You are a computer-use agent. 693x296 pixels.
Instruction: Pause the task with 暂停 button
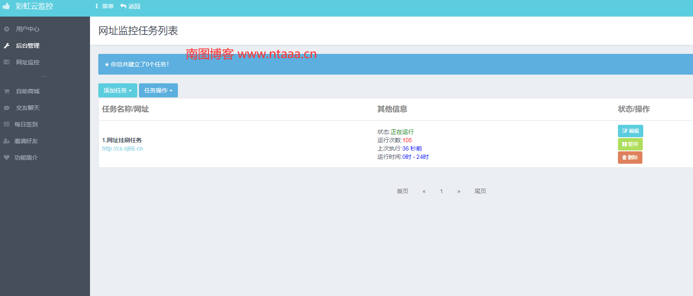[x=630, y=144]
